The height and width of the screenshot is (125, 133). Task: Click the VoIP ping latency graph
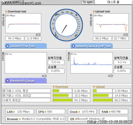pos(92,63)
